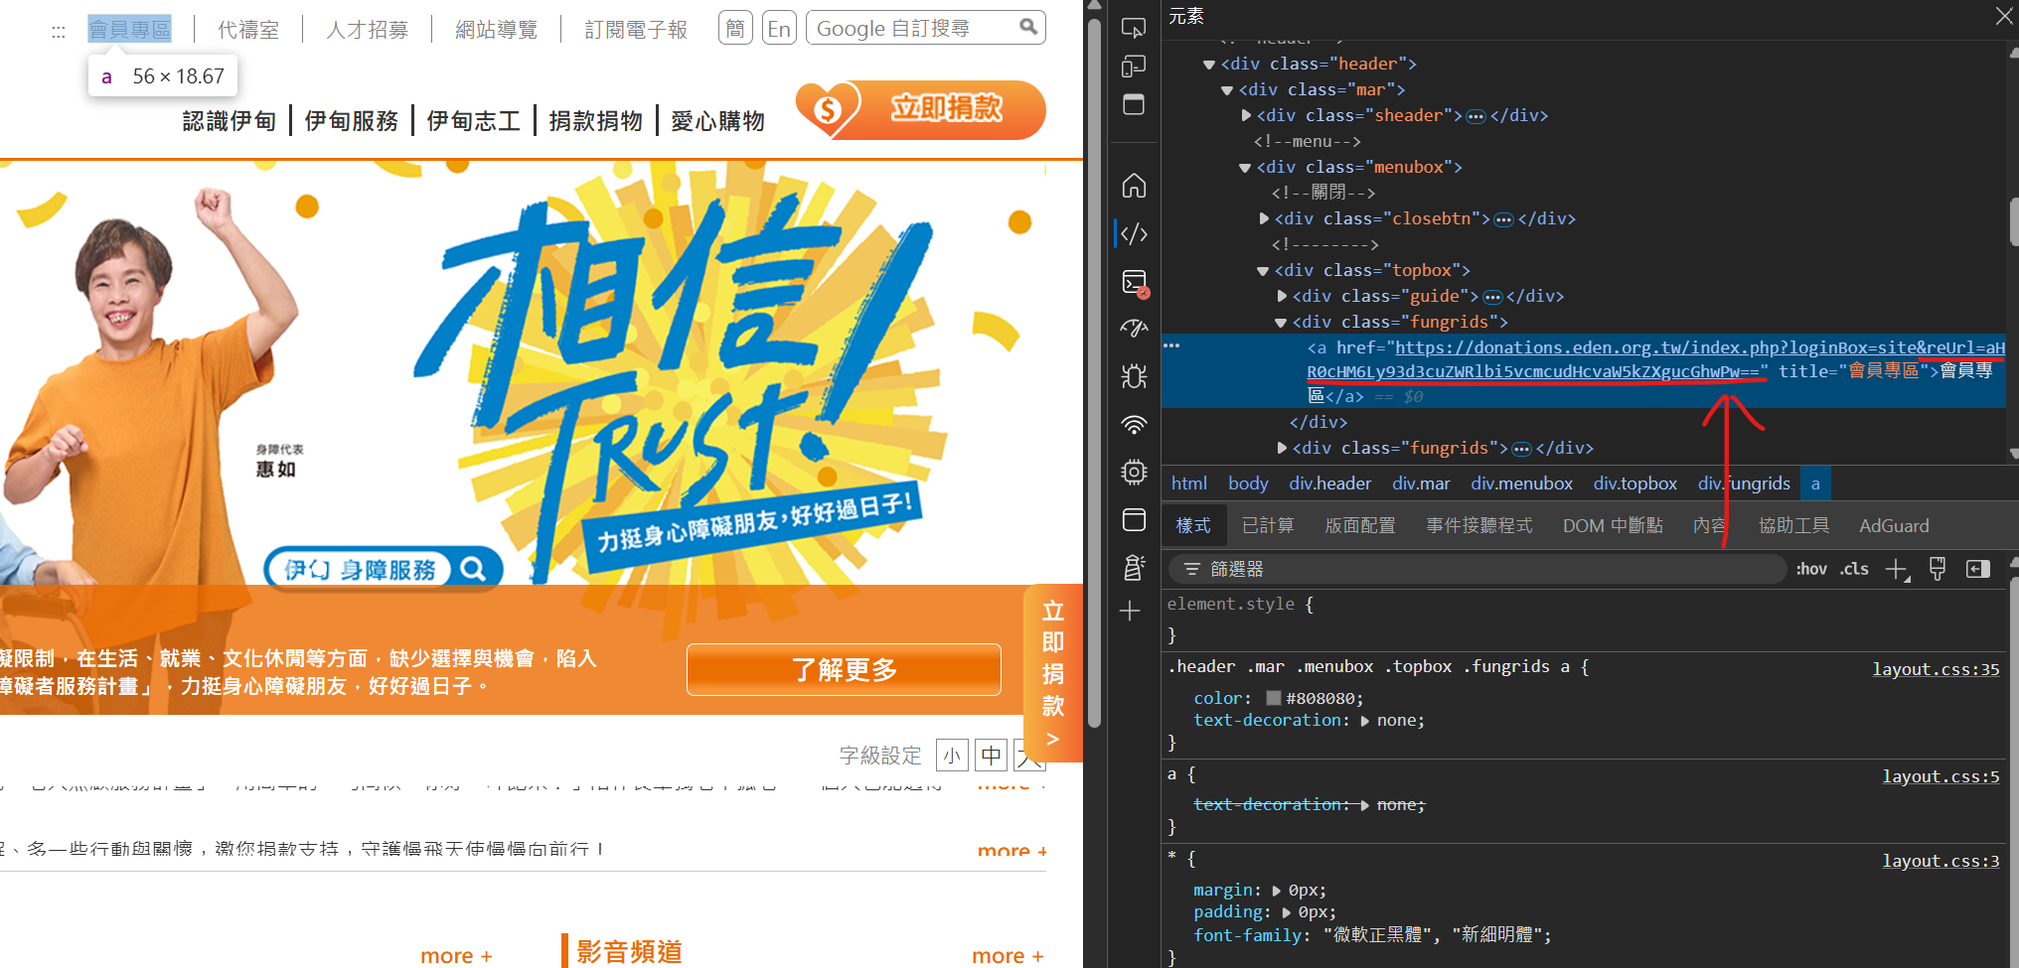Screen dimensions: 2019x968
Task: Open the DOM 中斷點 tab
Action: pos(1613,525)
